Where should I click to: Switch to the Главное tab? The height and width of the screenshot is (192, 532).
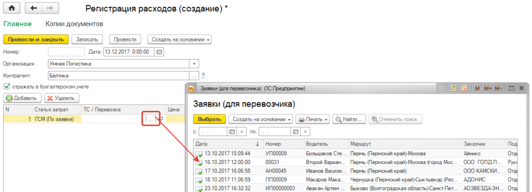[17, 24]
